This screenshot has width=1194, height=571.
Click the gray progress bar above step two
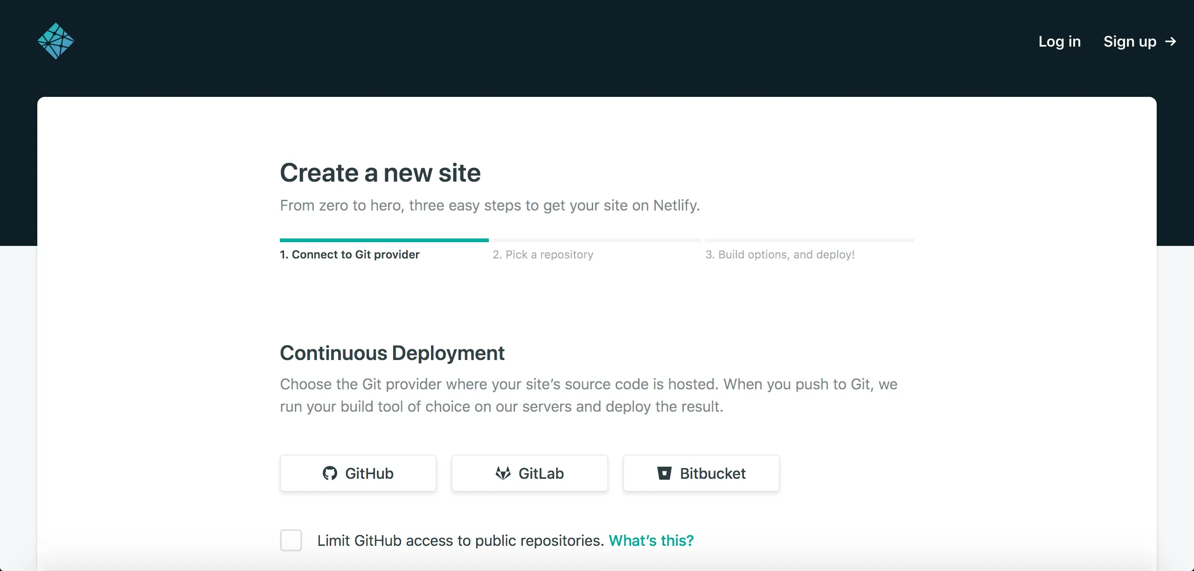coord(596,240)
